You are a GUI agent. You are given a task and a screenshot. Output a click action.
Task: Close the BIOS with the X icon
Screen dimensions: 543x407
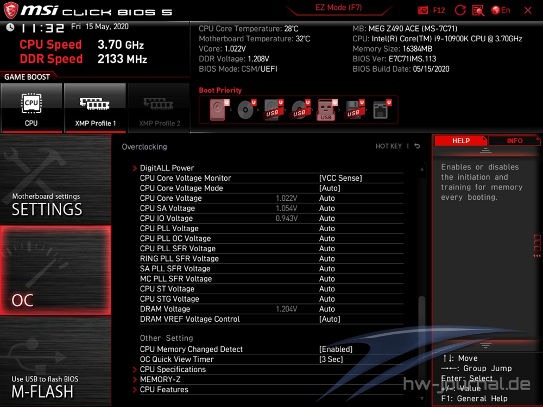point(528,10)
